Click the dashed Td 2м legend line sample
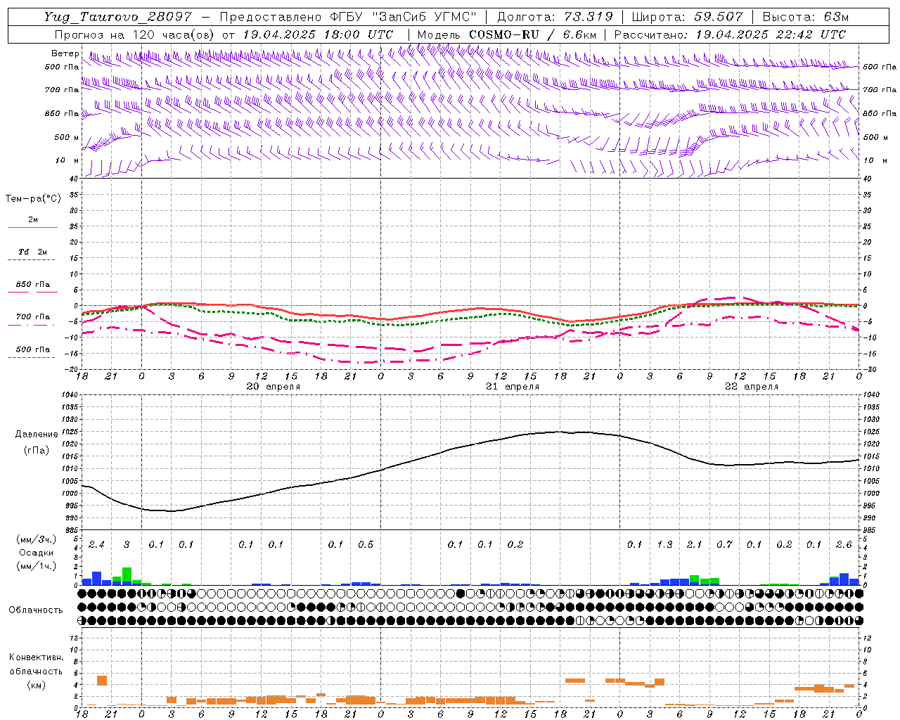Screen dimensions: 900x720 31,260
